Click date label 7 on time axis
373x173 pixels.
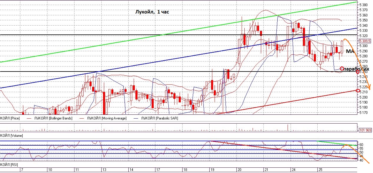[x=21, y=170]
